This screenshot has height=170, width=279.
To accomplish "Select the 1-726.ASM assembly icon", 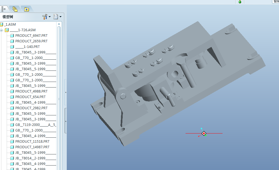I will tap(7, 30).
